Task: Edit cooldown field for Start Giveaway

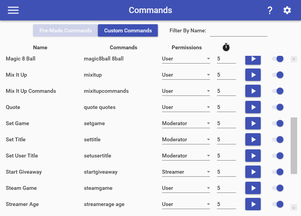Action: 227,172
